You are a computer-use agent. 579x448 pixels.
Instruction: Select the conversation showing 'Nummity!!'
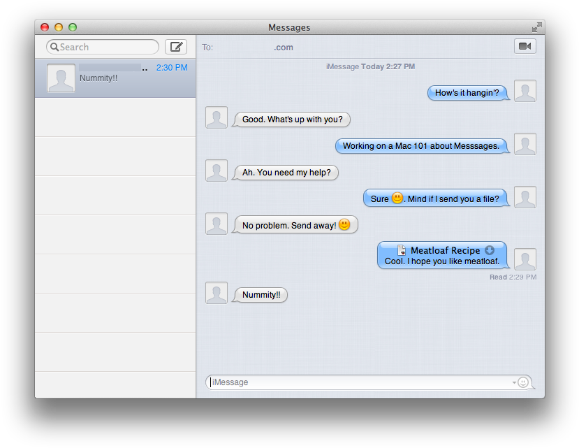[115, 77]
